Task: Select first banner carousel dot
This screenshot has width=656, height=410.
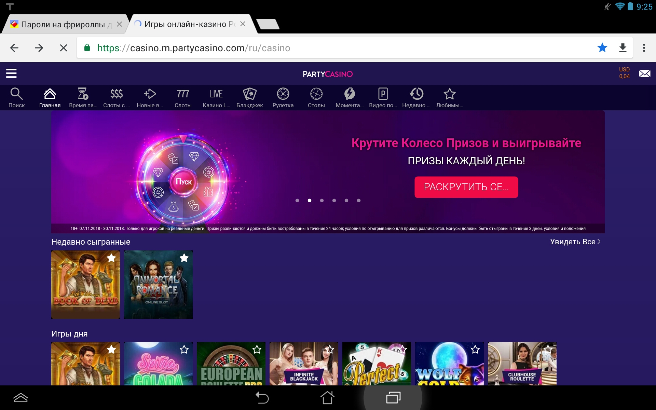Action: coord(297,201)
